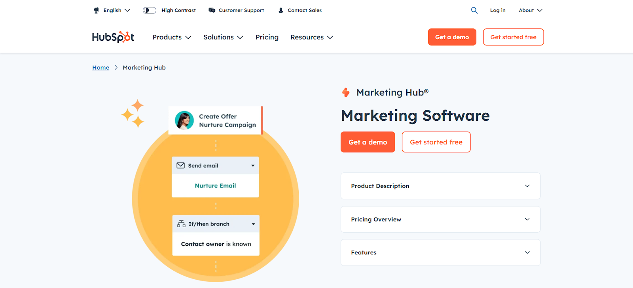633x288 pixels.
Task: Click header Get started free button
Action: 514,37
